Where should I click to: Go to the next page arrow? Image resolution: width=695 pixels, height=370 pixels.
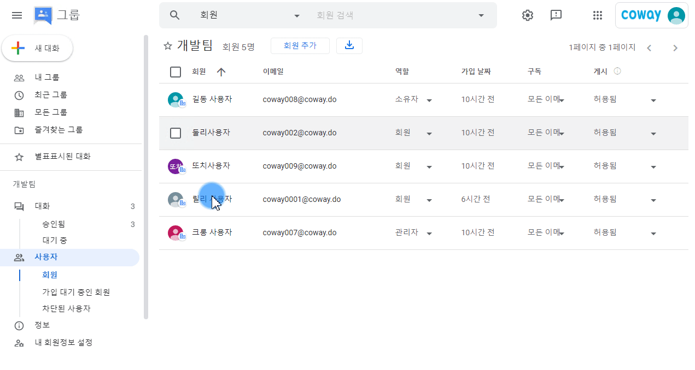click(x=675, y=48)
